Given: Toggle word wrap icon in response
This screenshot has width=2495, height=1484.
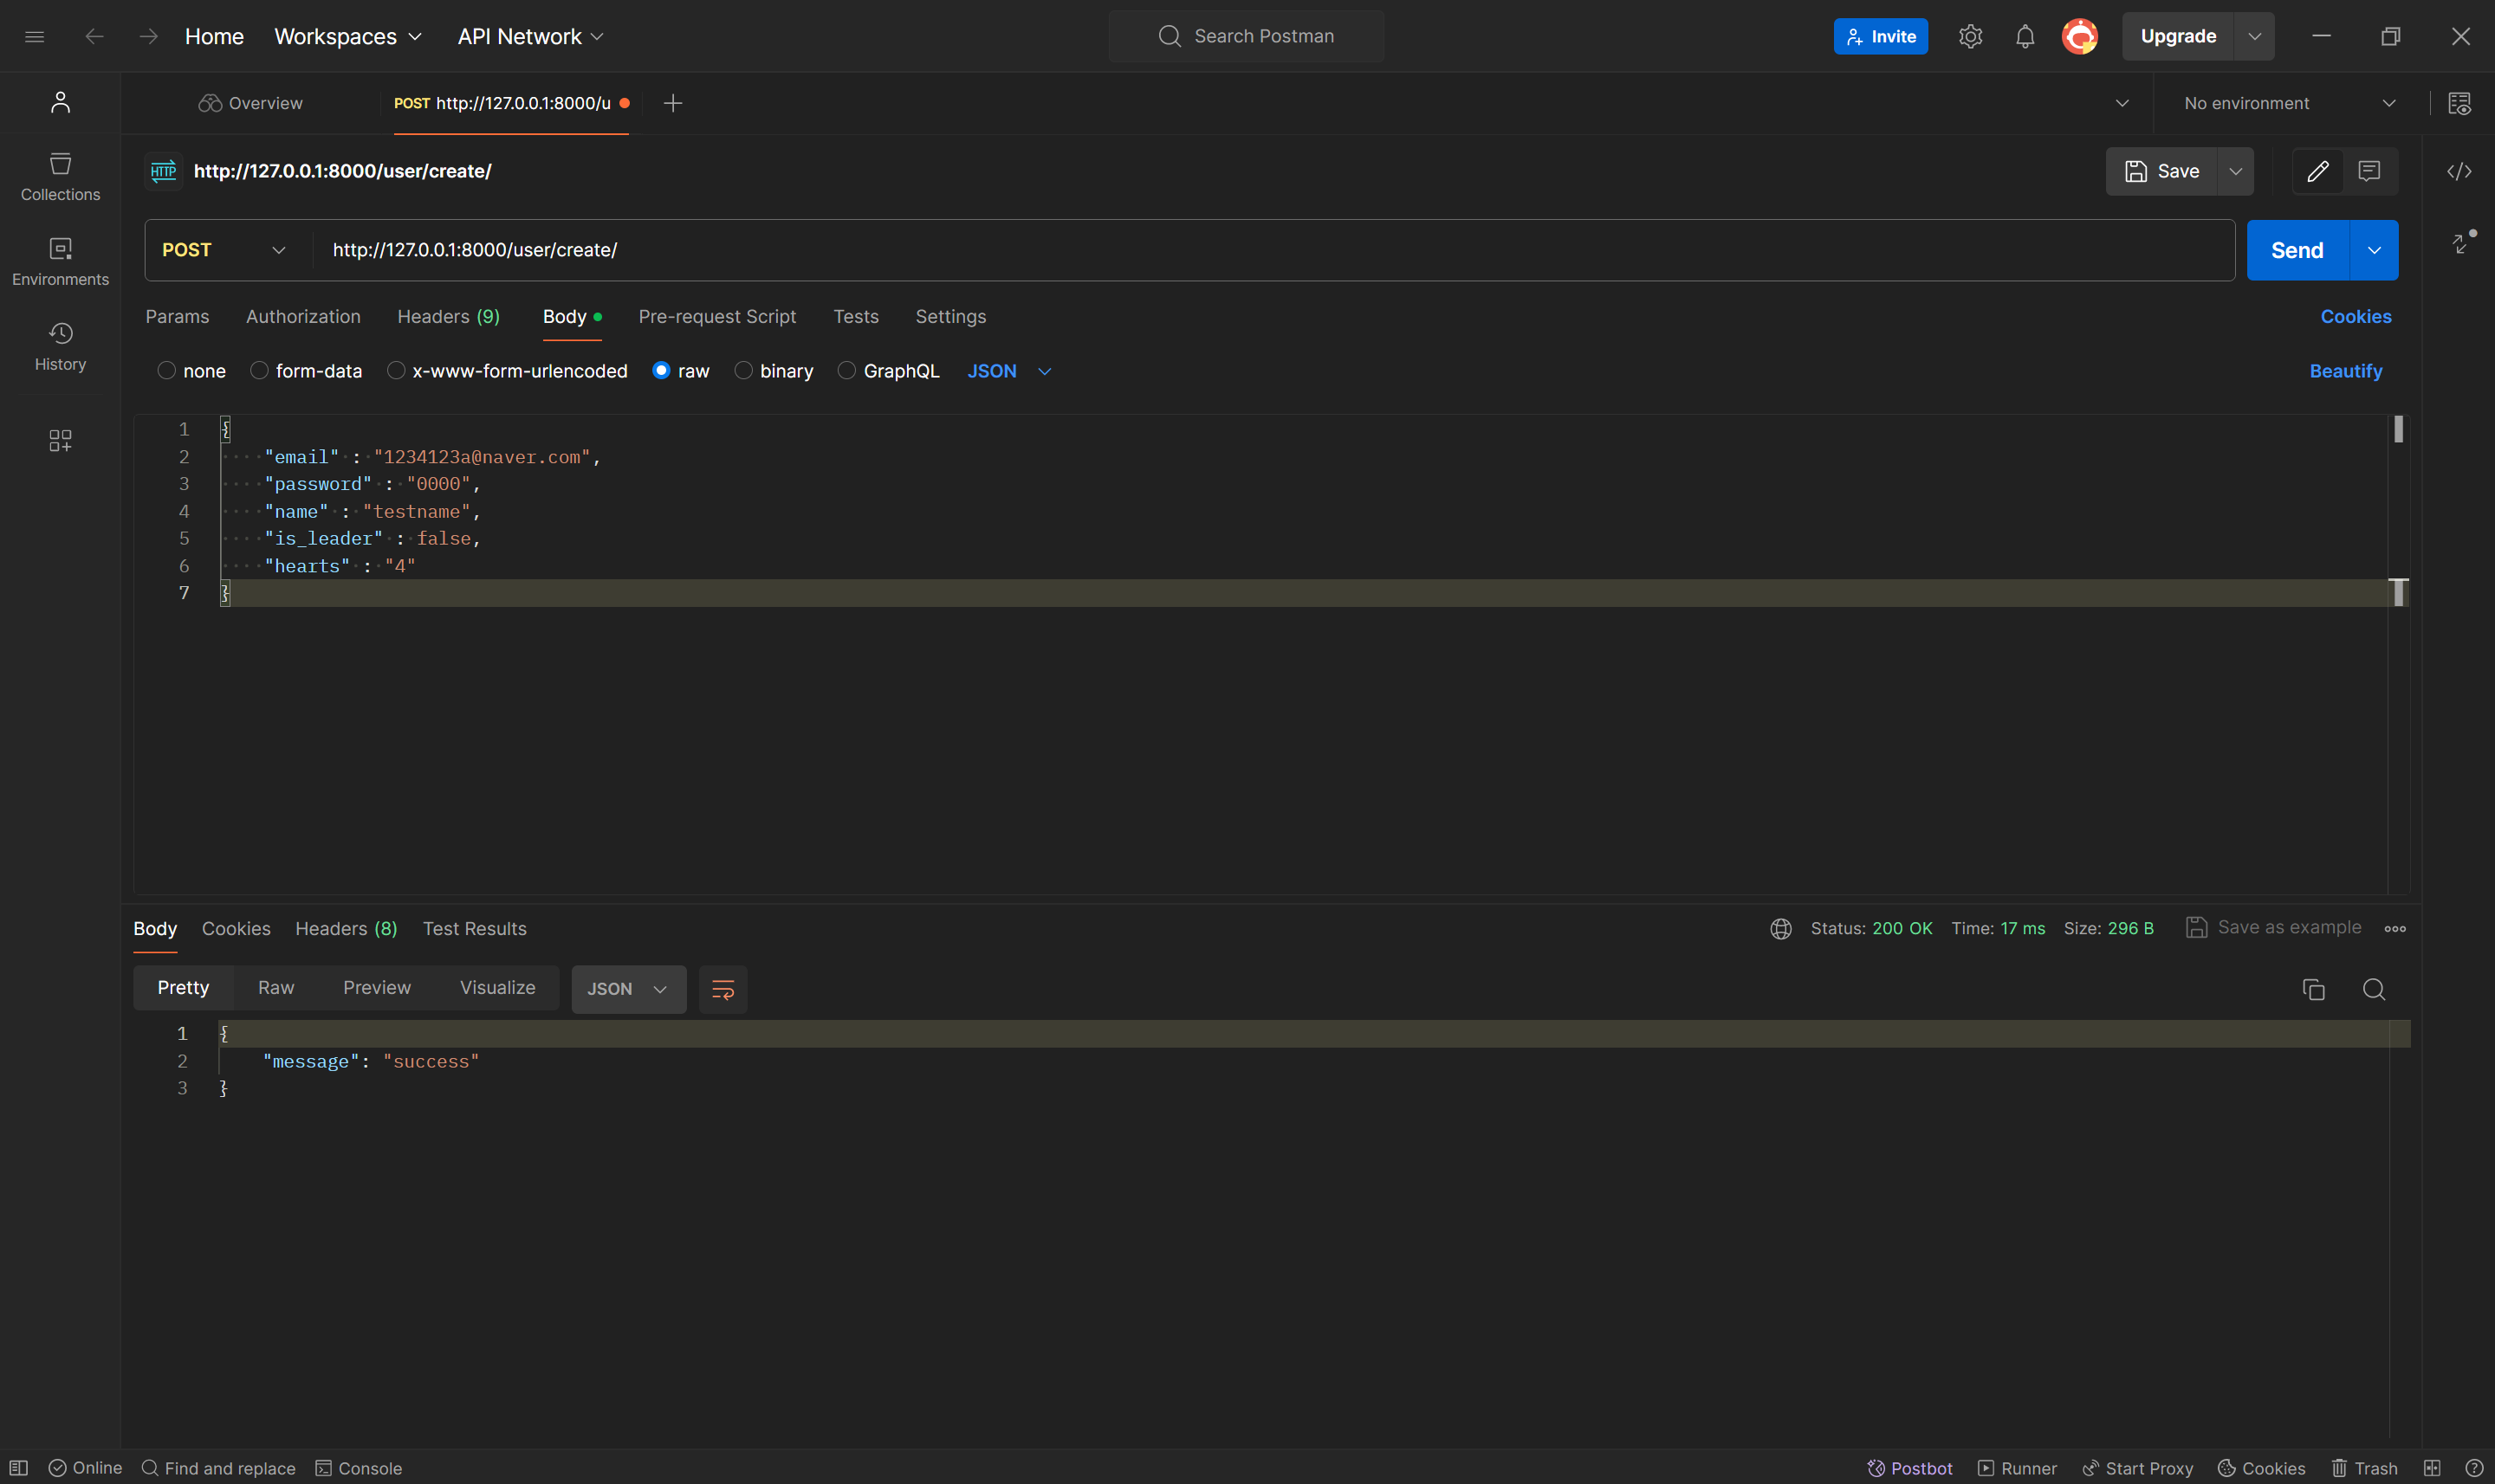Looking at the screenshot, I should pyautogui.click(x=723, y=989).
